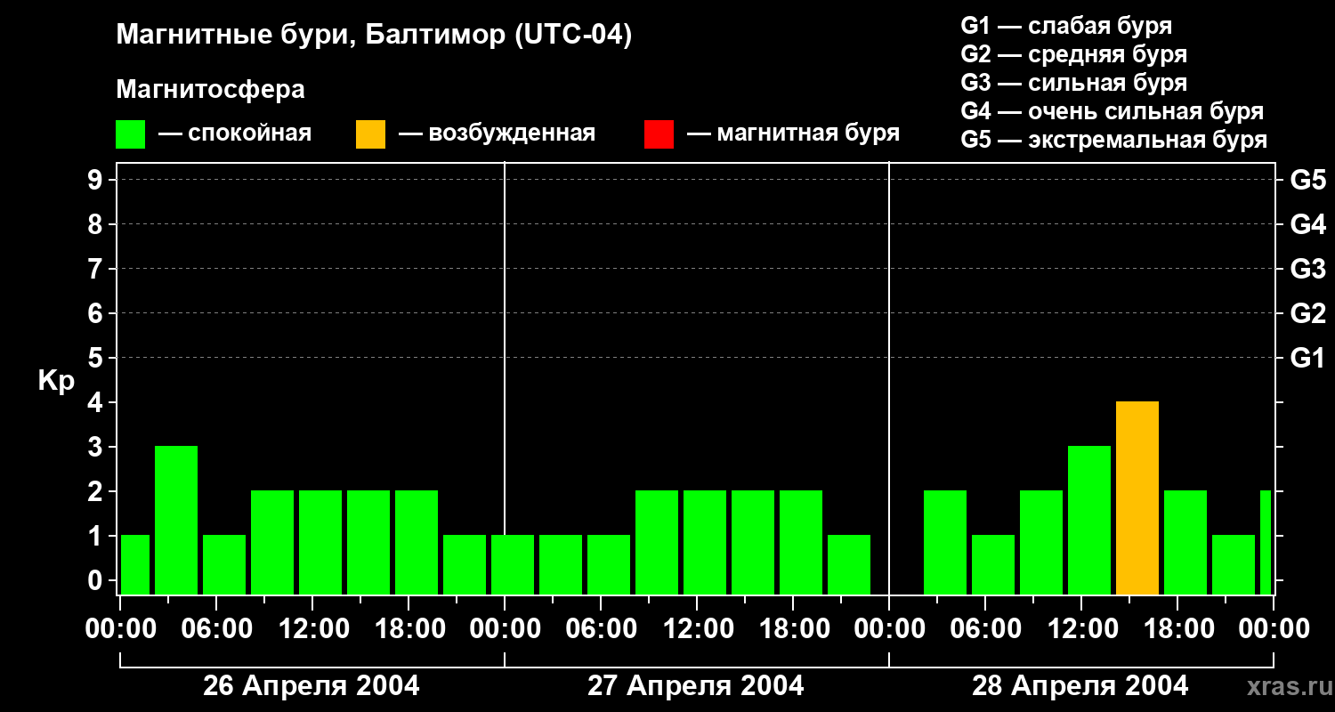Click the '— возбужденная' legend label
The width and height of the screenshot is (1335, 712).
coord(497,133)
